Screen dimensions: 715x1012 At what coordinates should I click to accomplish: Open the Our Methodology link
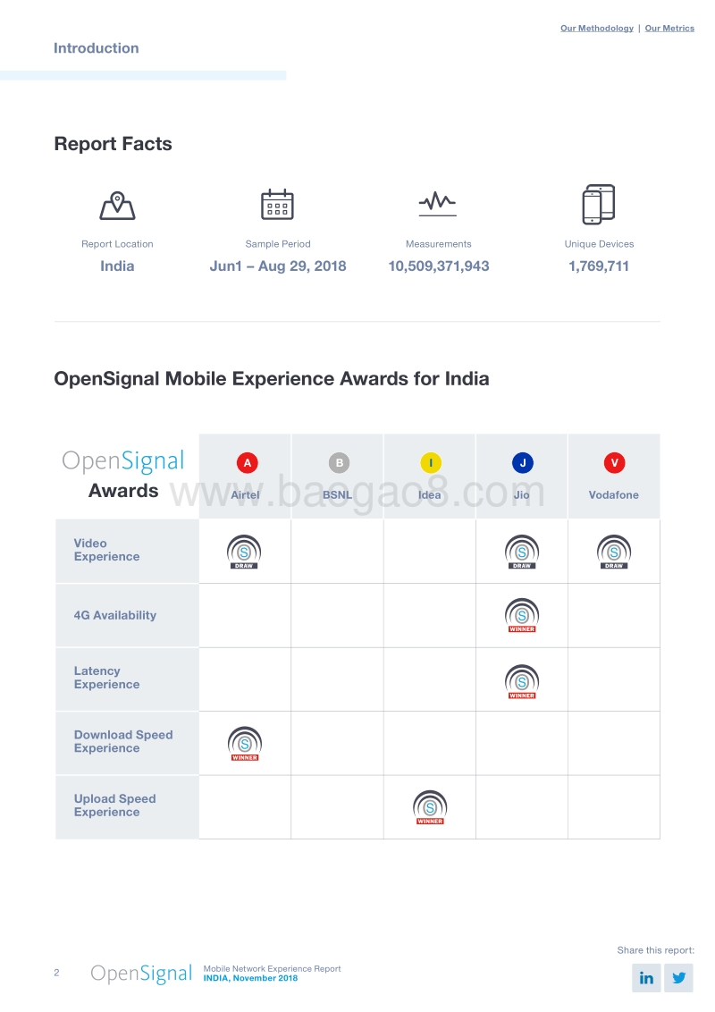(597, 28)
